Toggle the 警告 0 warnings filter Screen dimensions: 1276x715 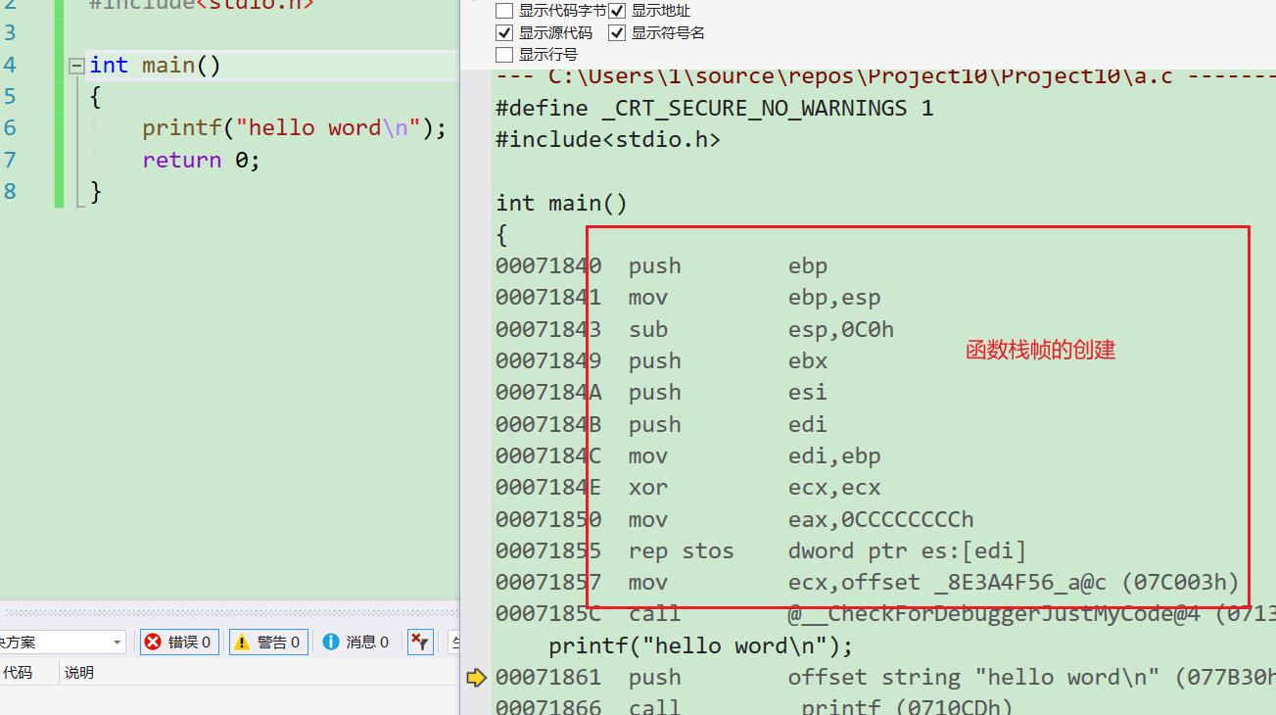[x=268, y=643]
